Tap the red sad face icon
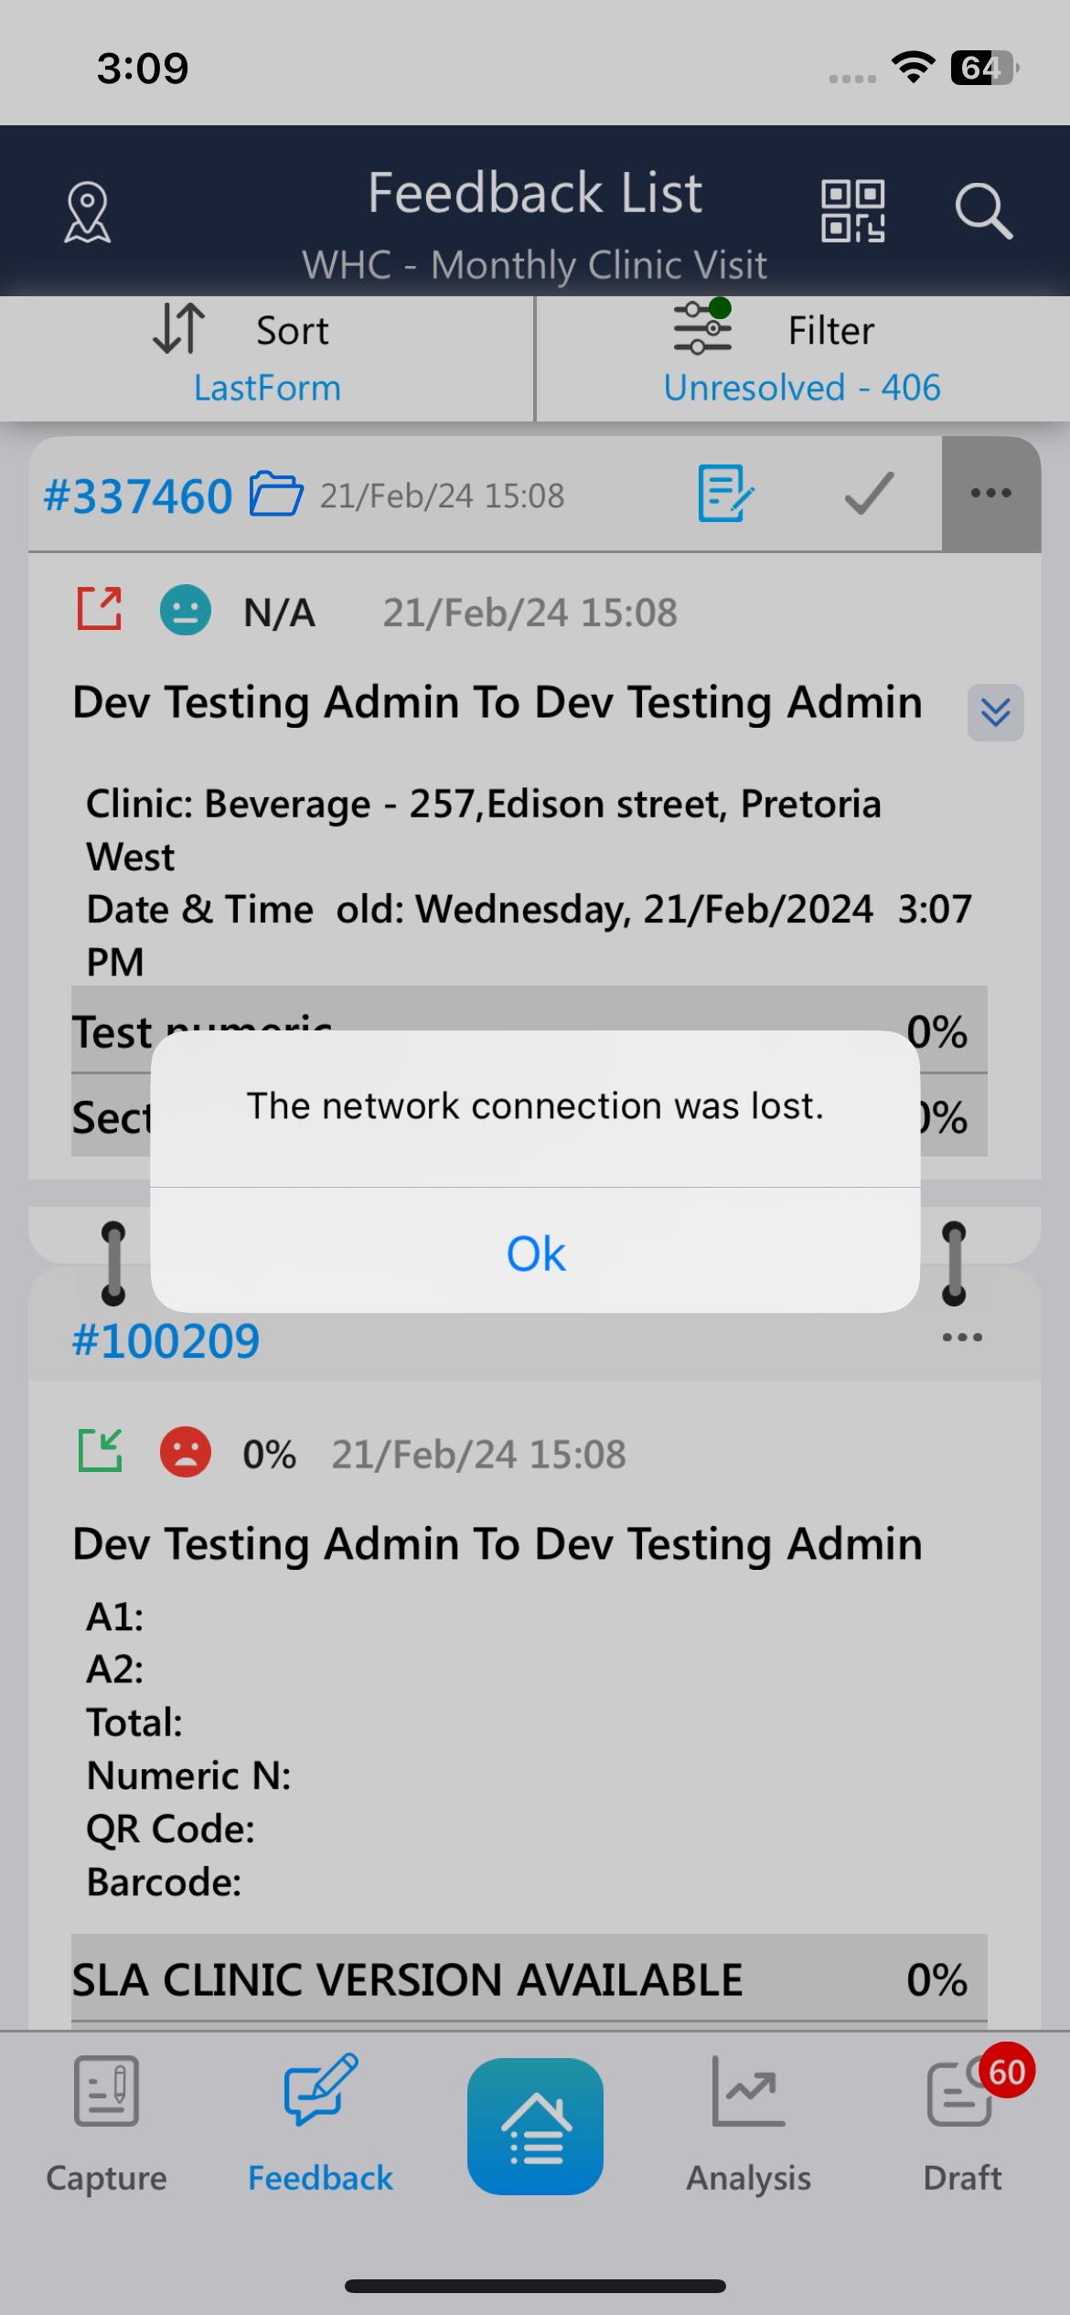Image resolution: width=1070 pixels, height=2315 pixels. [186, 1452]
